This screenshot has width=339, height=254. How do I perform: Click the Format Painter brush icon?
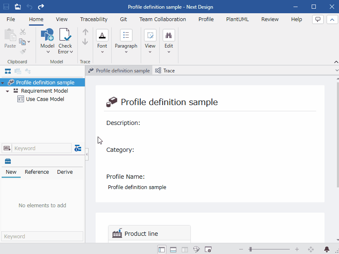click(23, 51)
